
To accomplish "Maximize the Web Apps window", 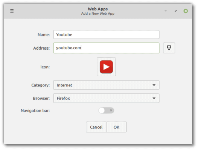I will click(x=175, y=11).
